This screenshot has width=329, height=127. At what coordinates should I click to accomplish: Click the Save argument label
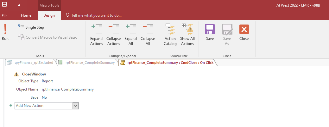(x=35, y=97)
